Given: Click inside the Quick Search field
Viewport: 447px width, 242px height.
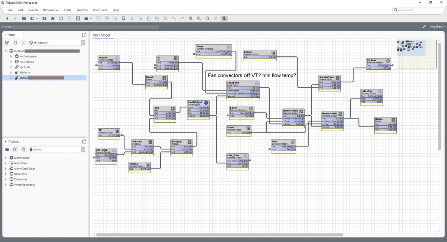Looking at the screenshot, I should click(416, 10).
